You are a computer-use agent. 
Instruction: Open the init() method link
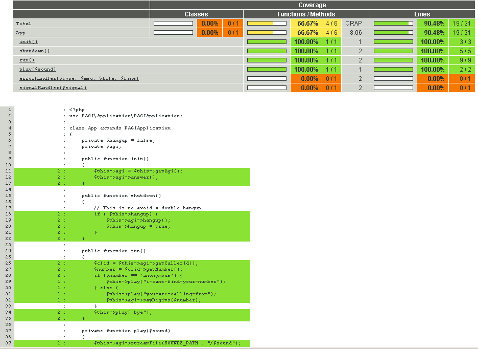[29, 42]
